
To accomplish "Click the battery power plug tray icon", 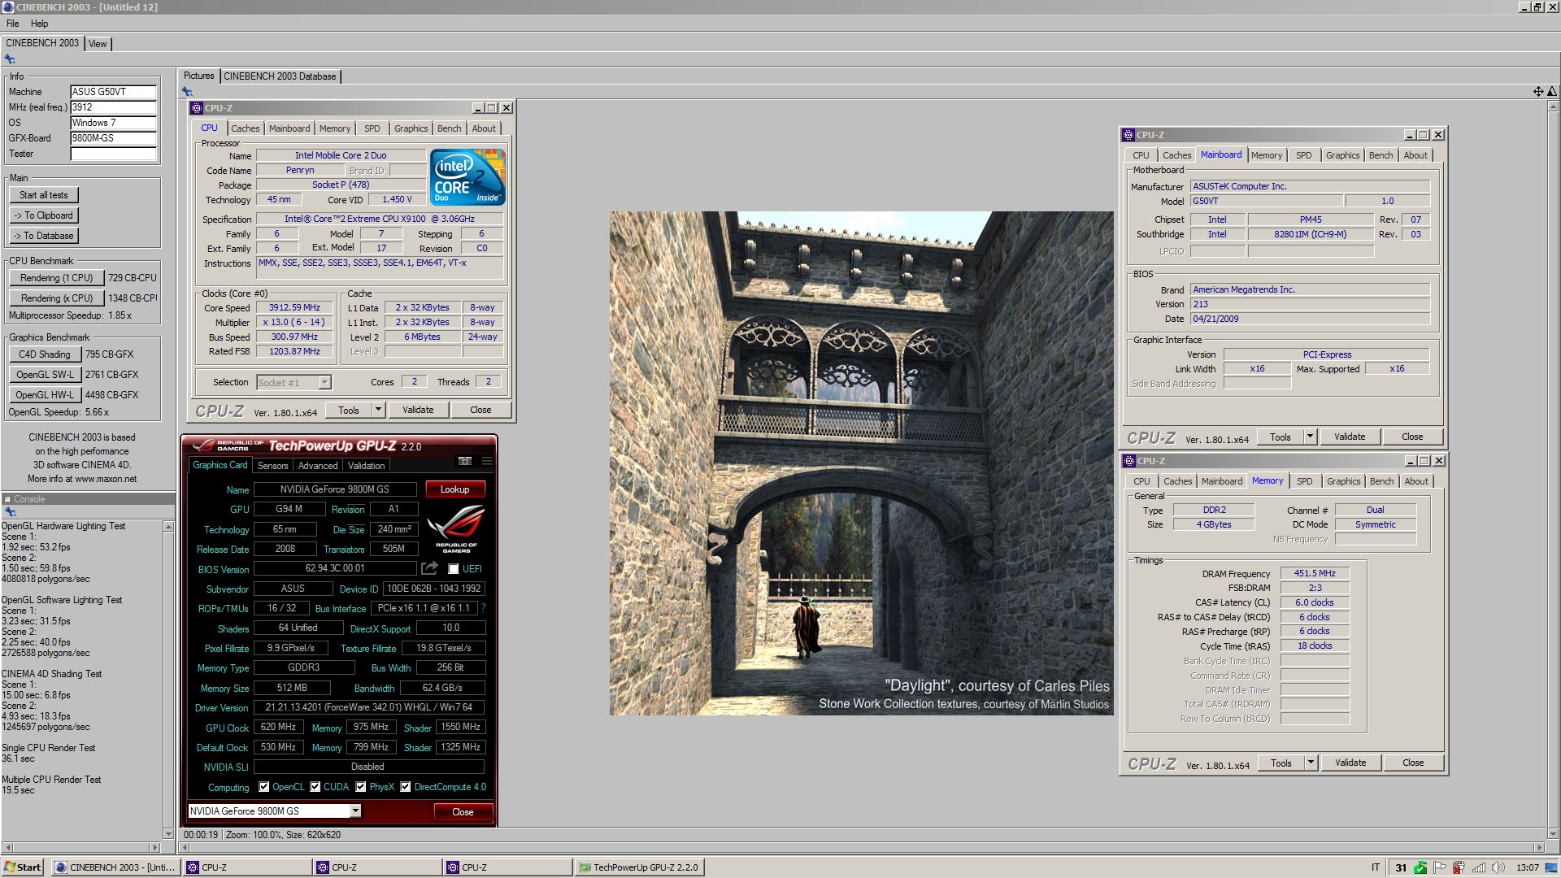I will point(1459,867).
